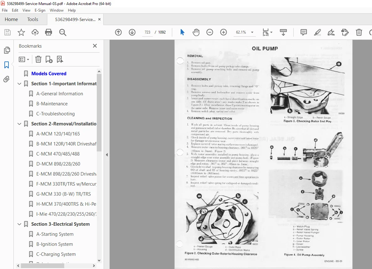Open the C-Charging System bookmark

pyautogui.click(x=56, y=254)
